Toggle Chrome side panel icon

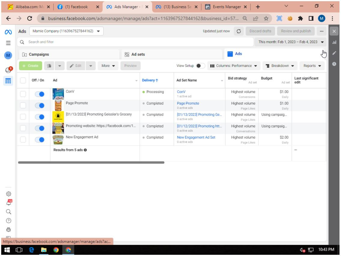(x=311, y=19)
